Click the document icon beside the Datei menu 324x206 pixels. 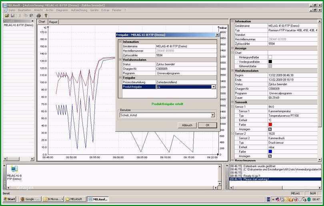[5, 10]
